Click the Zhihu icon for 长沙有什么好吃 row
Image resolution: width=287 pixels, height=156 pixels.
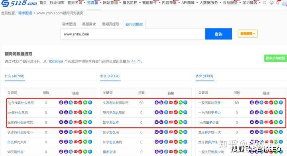tap(90, 132)
